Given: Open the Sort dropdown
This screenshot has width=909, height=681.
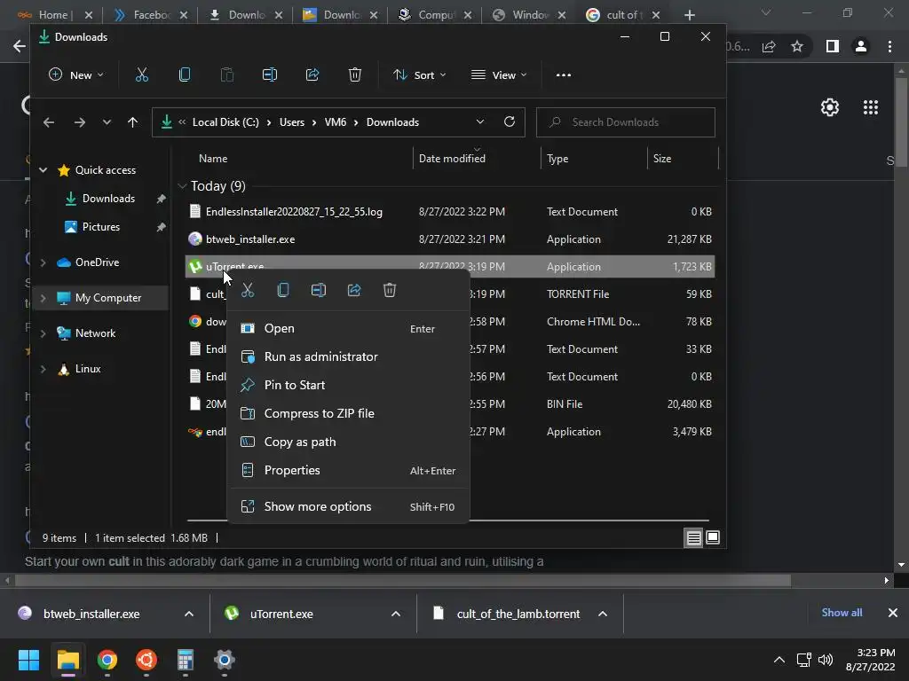Looking at the screenshot, I should click(419, 74).
